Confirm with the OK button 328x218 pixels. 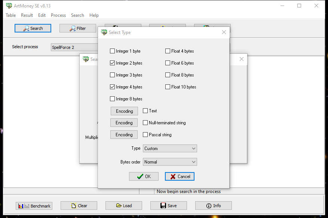click(144, 177)
